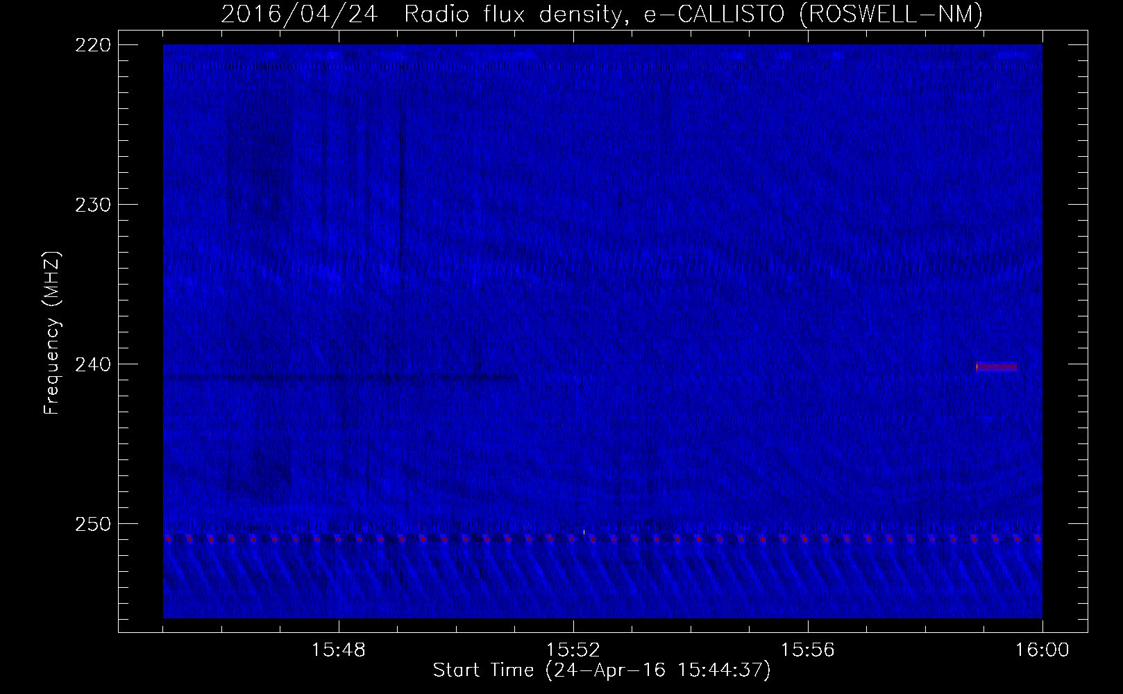Click the 15:48 time tick label

pos(338,650)
